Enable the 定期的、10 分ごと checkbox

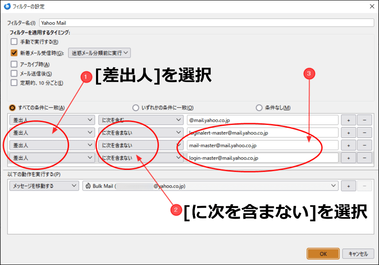[x=14, y=83]
